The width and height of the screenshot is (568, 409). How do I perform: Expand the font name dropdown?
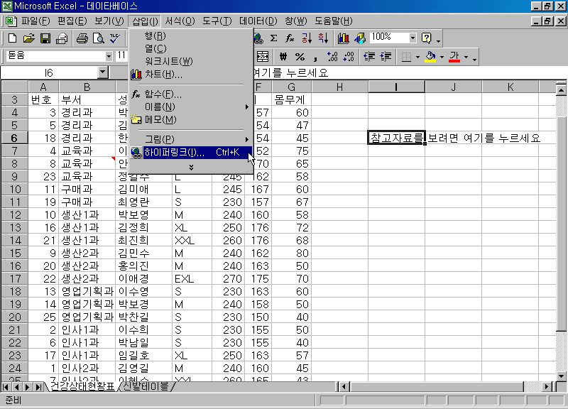109,56
